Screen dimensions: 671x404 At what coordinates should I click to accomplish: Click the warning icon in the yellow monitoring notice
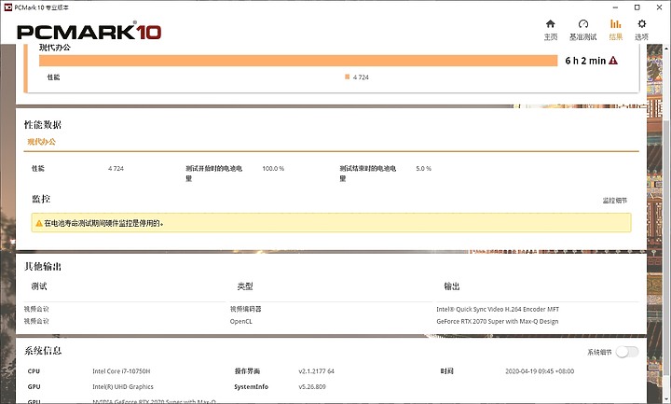tap(39, 223)
